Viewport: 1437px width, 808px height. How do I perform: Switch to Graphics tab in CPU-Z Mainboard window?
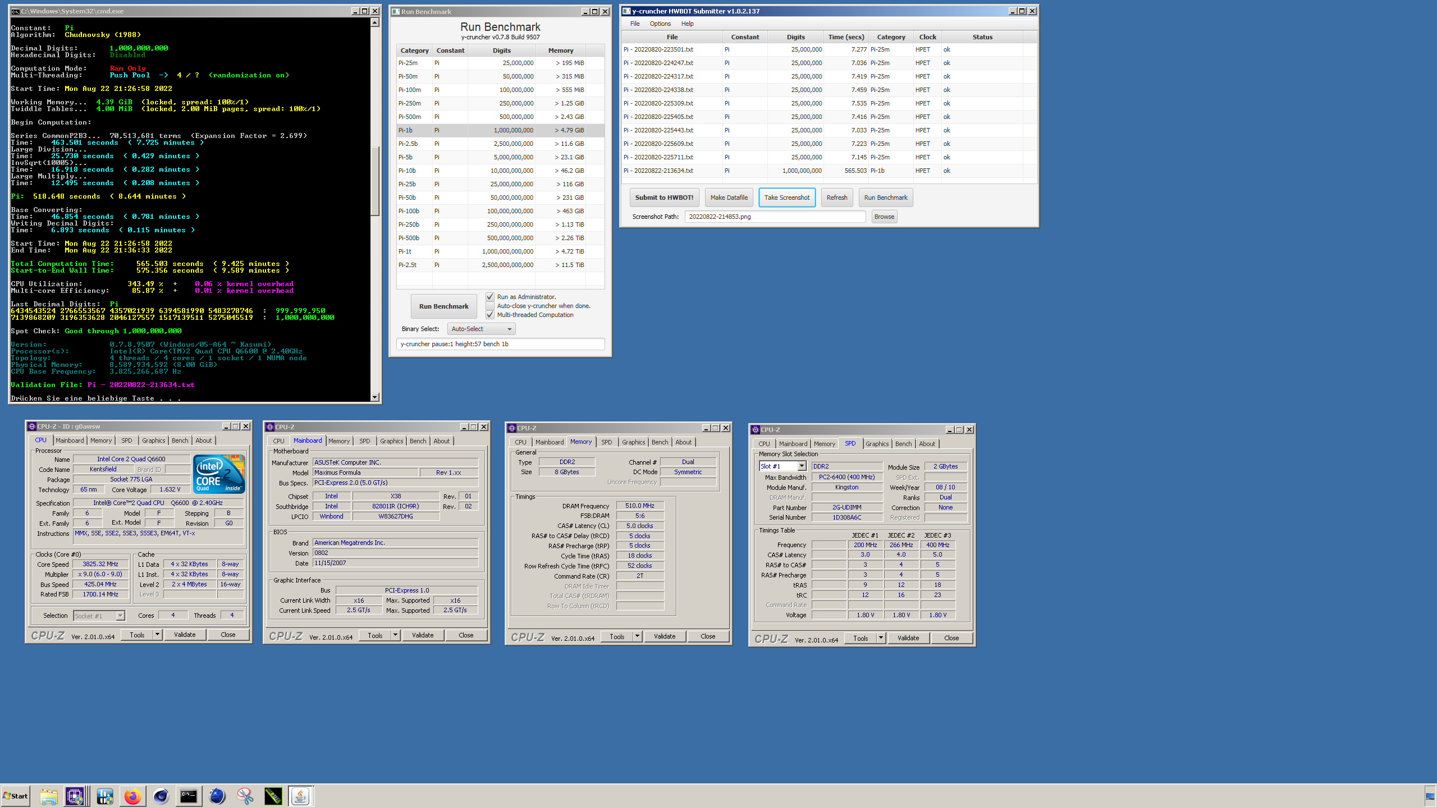click(x=391, y=441)
